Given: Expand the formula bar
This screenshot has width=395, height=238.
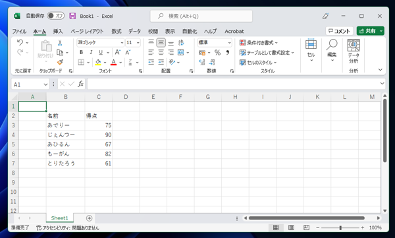Looking at the screenshot, I should click(382, 84).
